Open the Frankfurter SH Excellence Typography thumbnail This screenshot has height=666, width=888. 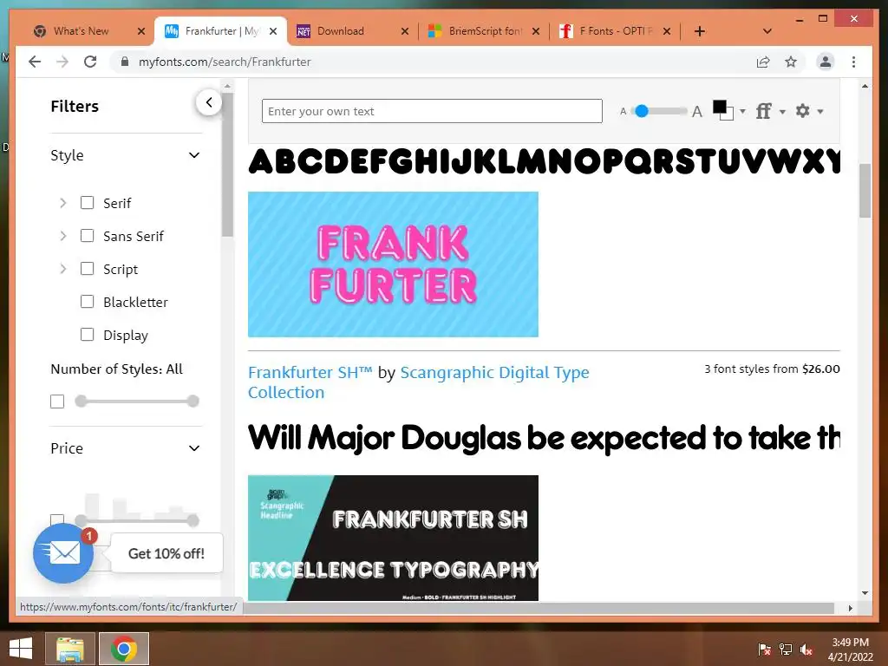pos(393,538)
